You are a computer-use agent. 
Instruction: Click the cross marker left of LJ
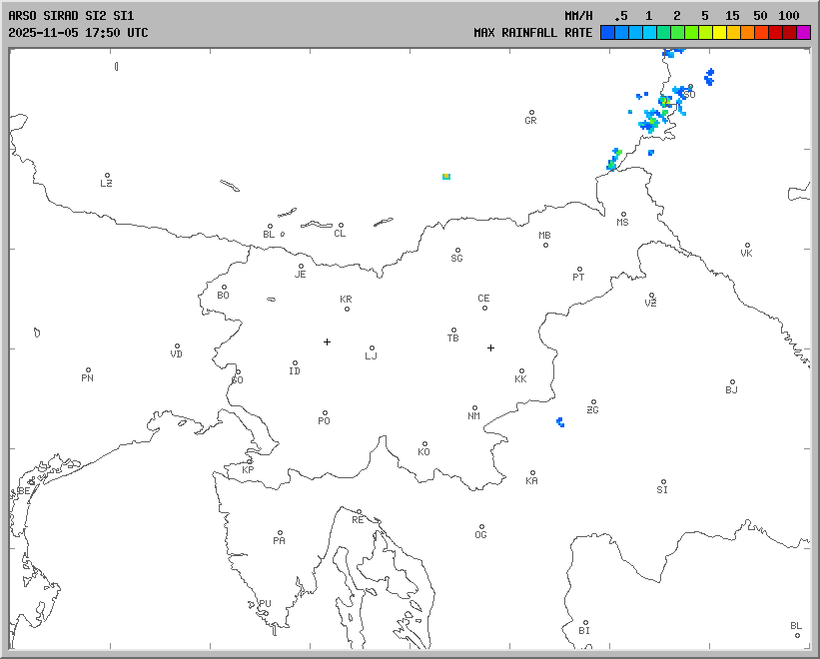[x=327, y=341]
